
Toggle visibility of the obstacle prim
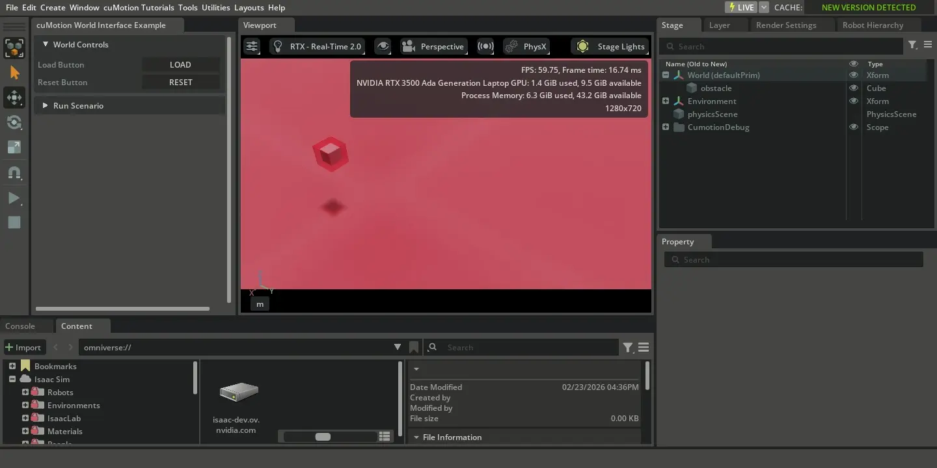[x=853, y=88]
